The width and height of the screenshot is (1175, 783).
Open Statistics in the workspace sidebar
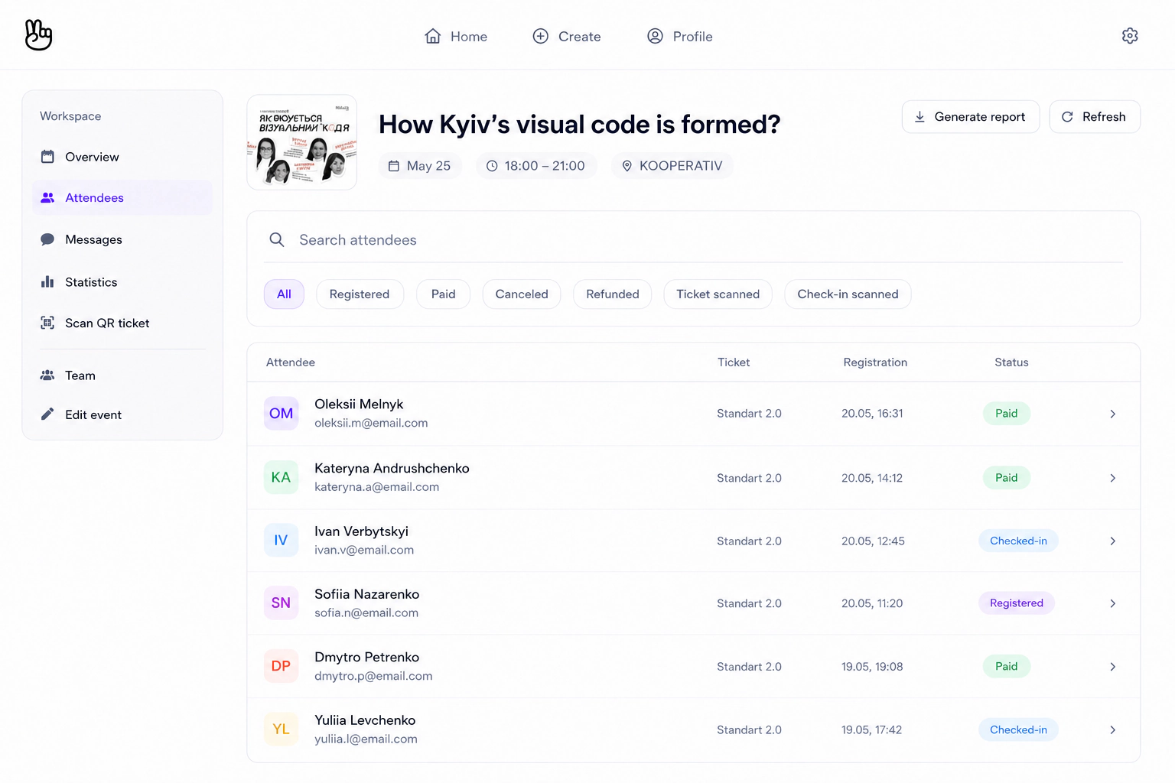[x=122, y=282]
